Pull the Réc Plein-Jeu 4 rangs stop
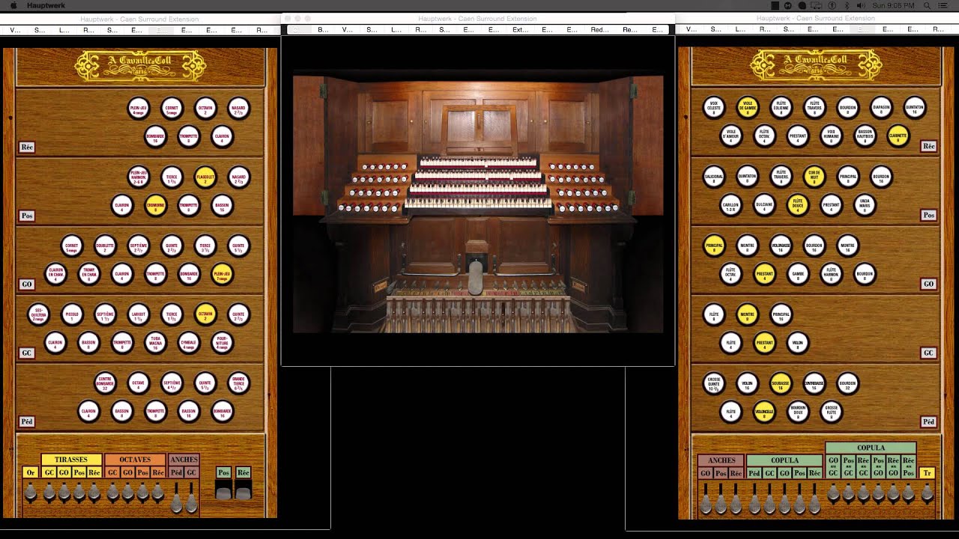The width and height of the screenshot is (959, 539). 139,109
